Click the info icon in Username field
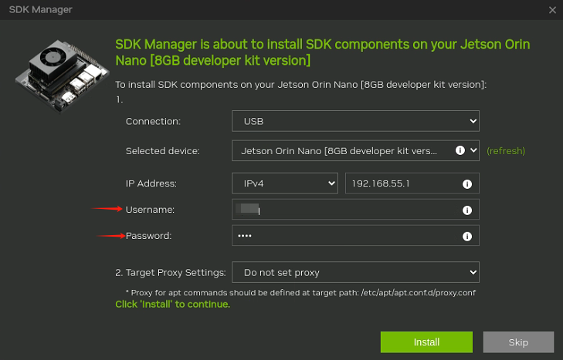Image resolution: width=563 pixels, height=360 pixels. (466, 210)
